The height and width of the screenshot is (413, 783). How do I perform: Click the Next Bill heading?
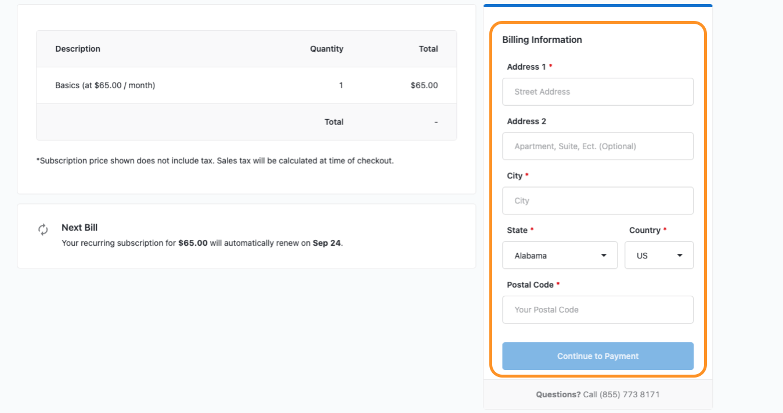[x=80, y=228]
